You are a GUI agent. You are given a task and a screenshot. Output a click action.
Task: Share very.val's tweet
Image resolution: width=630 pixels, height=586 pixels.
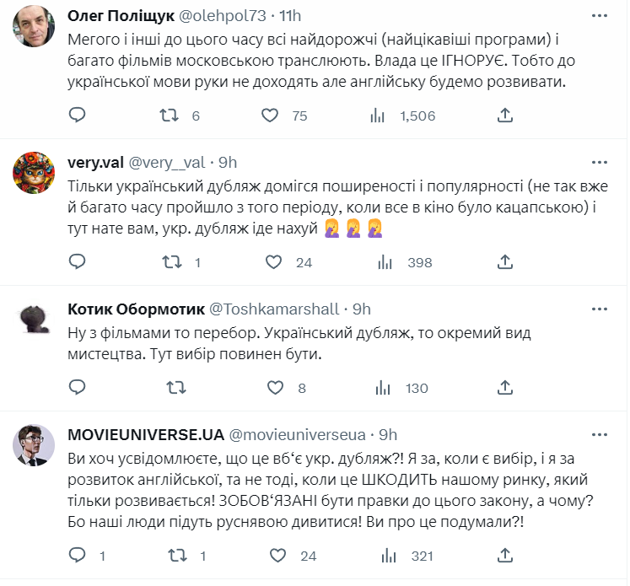505,262
